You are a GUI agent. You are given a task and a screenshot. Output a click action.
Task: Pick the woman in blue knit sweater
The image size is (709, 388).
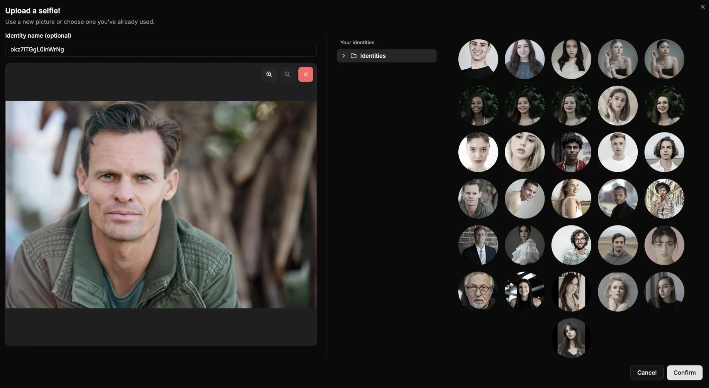[524, 59]
